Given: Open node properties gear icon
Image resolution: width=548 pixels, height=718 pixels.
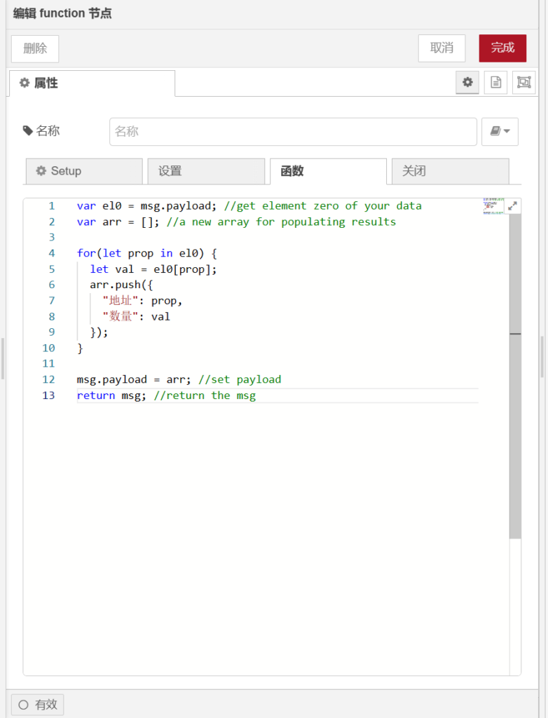Looking at the screenshot, I should pos(467,83).
